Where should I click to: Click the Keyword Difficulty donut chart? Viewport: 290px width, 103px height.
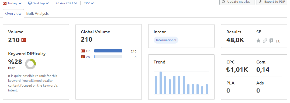click(x=30, y=64)
